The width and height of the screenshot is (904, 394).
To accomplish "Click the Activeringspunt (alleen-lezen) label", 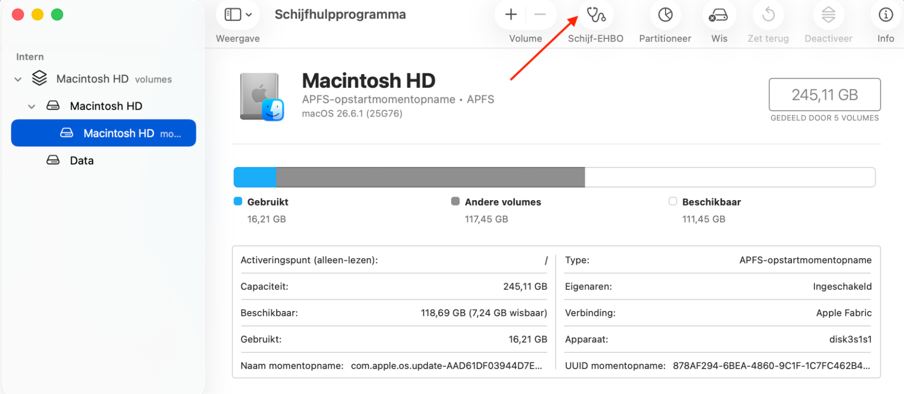I will tap(309, 260).
